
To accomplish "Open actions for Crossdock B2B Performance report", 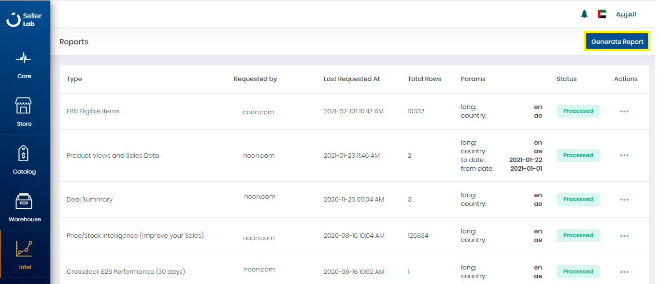I will [624, 272].
